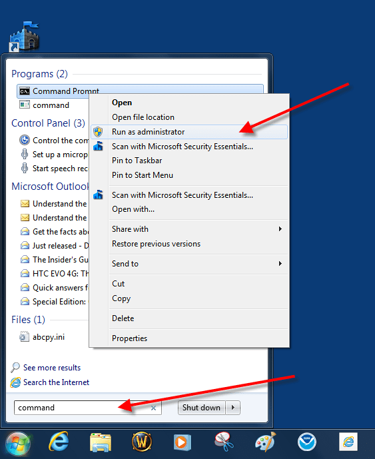375x459 pixels.
Task: Click See more results link
Action: tap(52, 367)
